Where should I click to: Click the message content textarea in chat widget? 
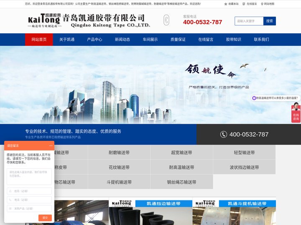(x=29, y=177)
